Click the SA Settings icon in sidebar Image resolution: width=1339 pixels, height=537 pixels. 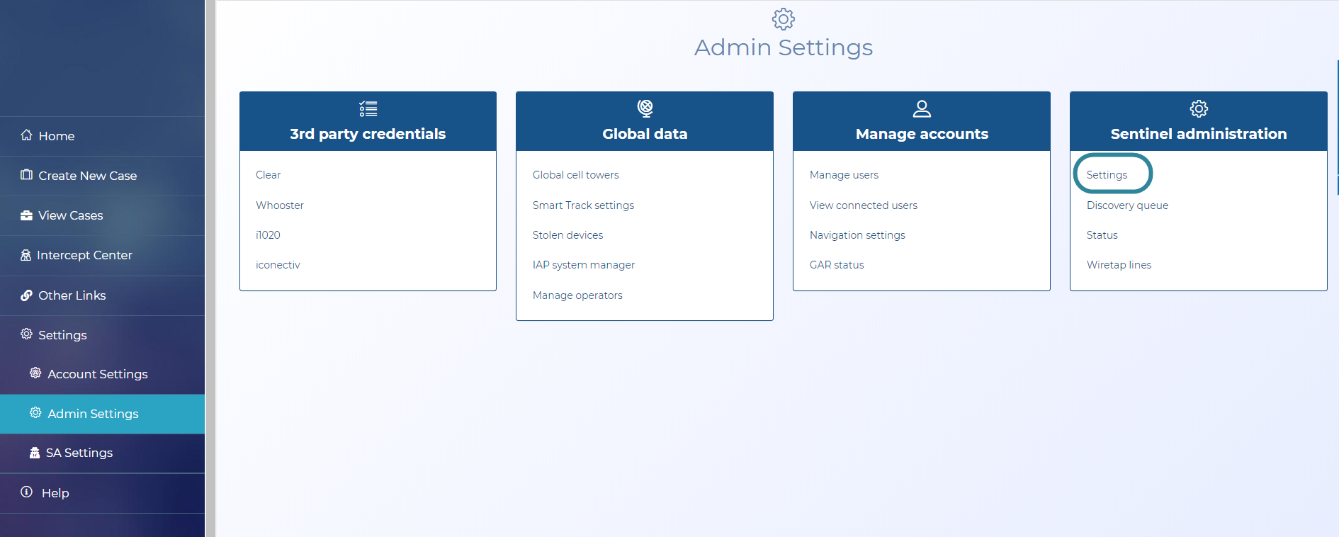point(34,453)
